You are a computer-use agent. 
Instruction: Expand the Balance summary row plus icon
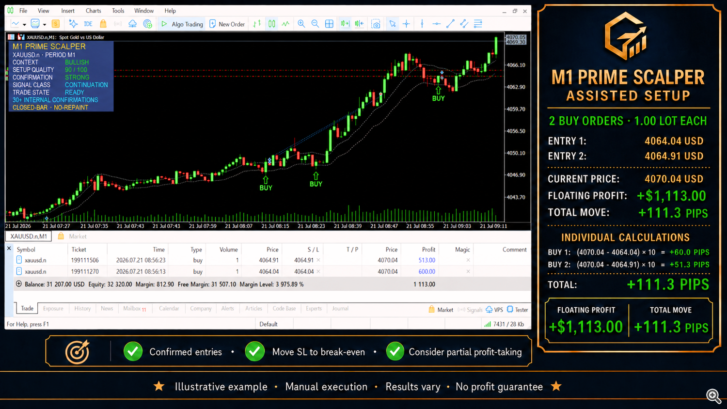pyautogui.click(x=19, y=284)
